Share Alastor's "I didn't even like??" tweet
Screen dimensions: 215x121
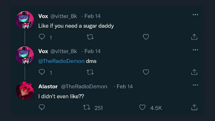194,107
